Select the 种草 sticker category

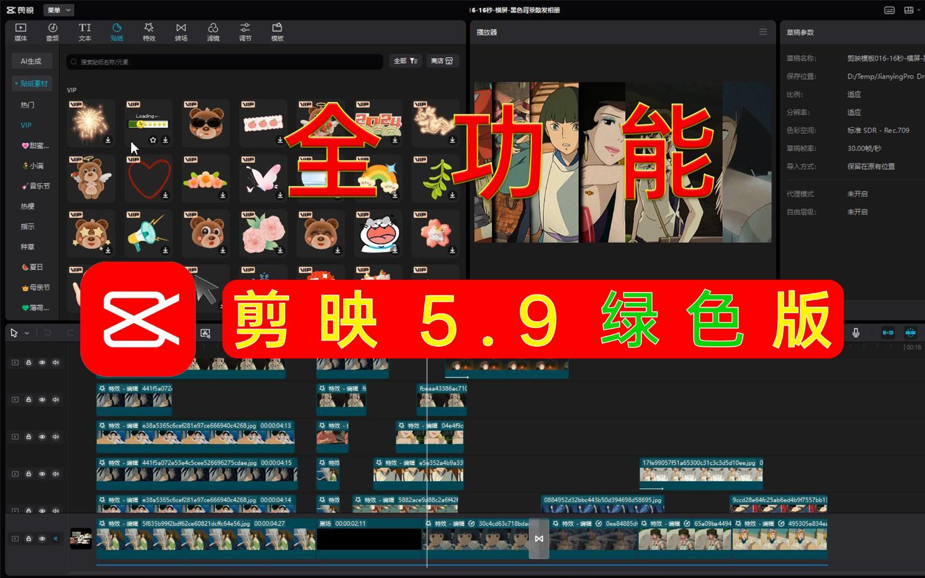click(x=27, y=247)
